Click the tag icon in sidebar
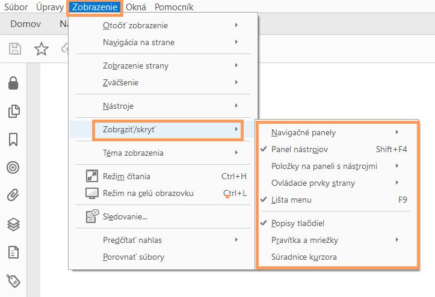Image resolution: width=435 pixels, height=297 pixels. coord(13,279)
